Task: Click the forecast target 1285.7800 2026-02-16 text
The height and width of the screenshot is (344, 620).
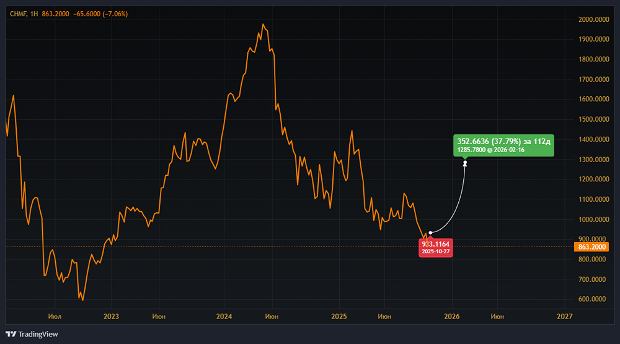Action: coord(490,150)
